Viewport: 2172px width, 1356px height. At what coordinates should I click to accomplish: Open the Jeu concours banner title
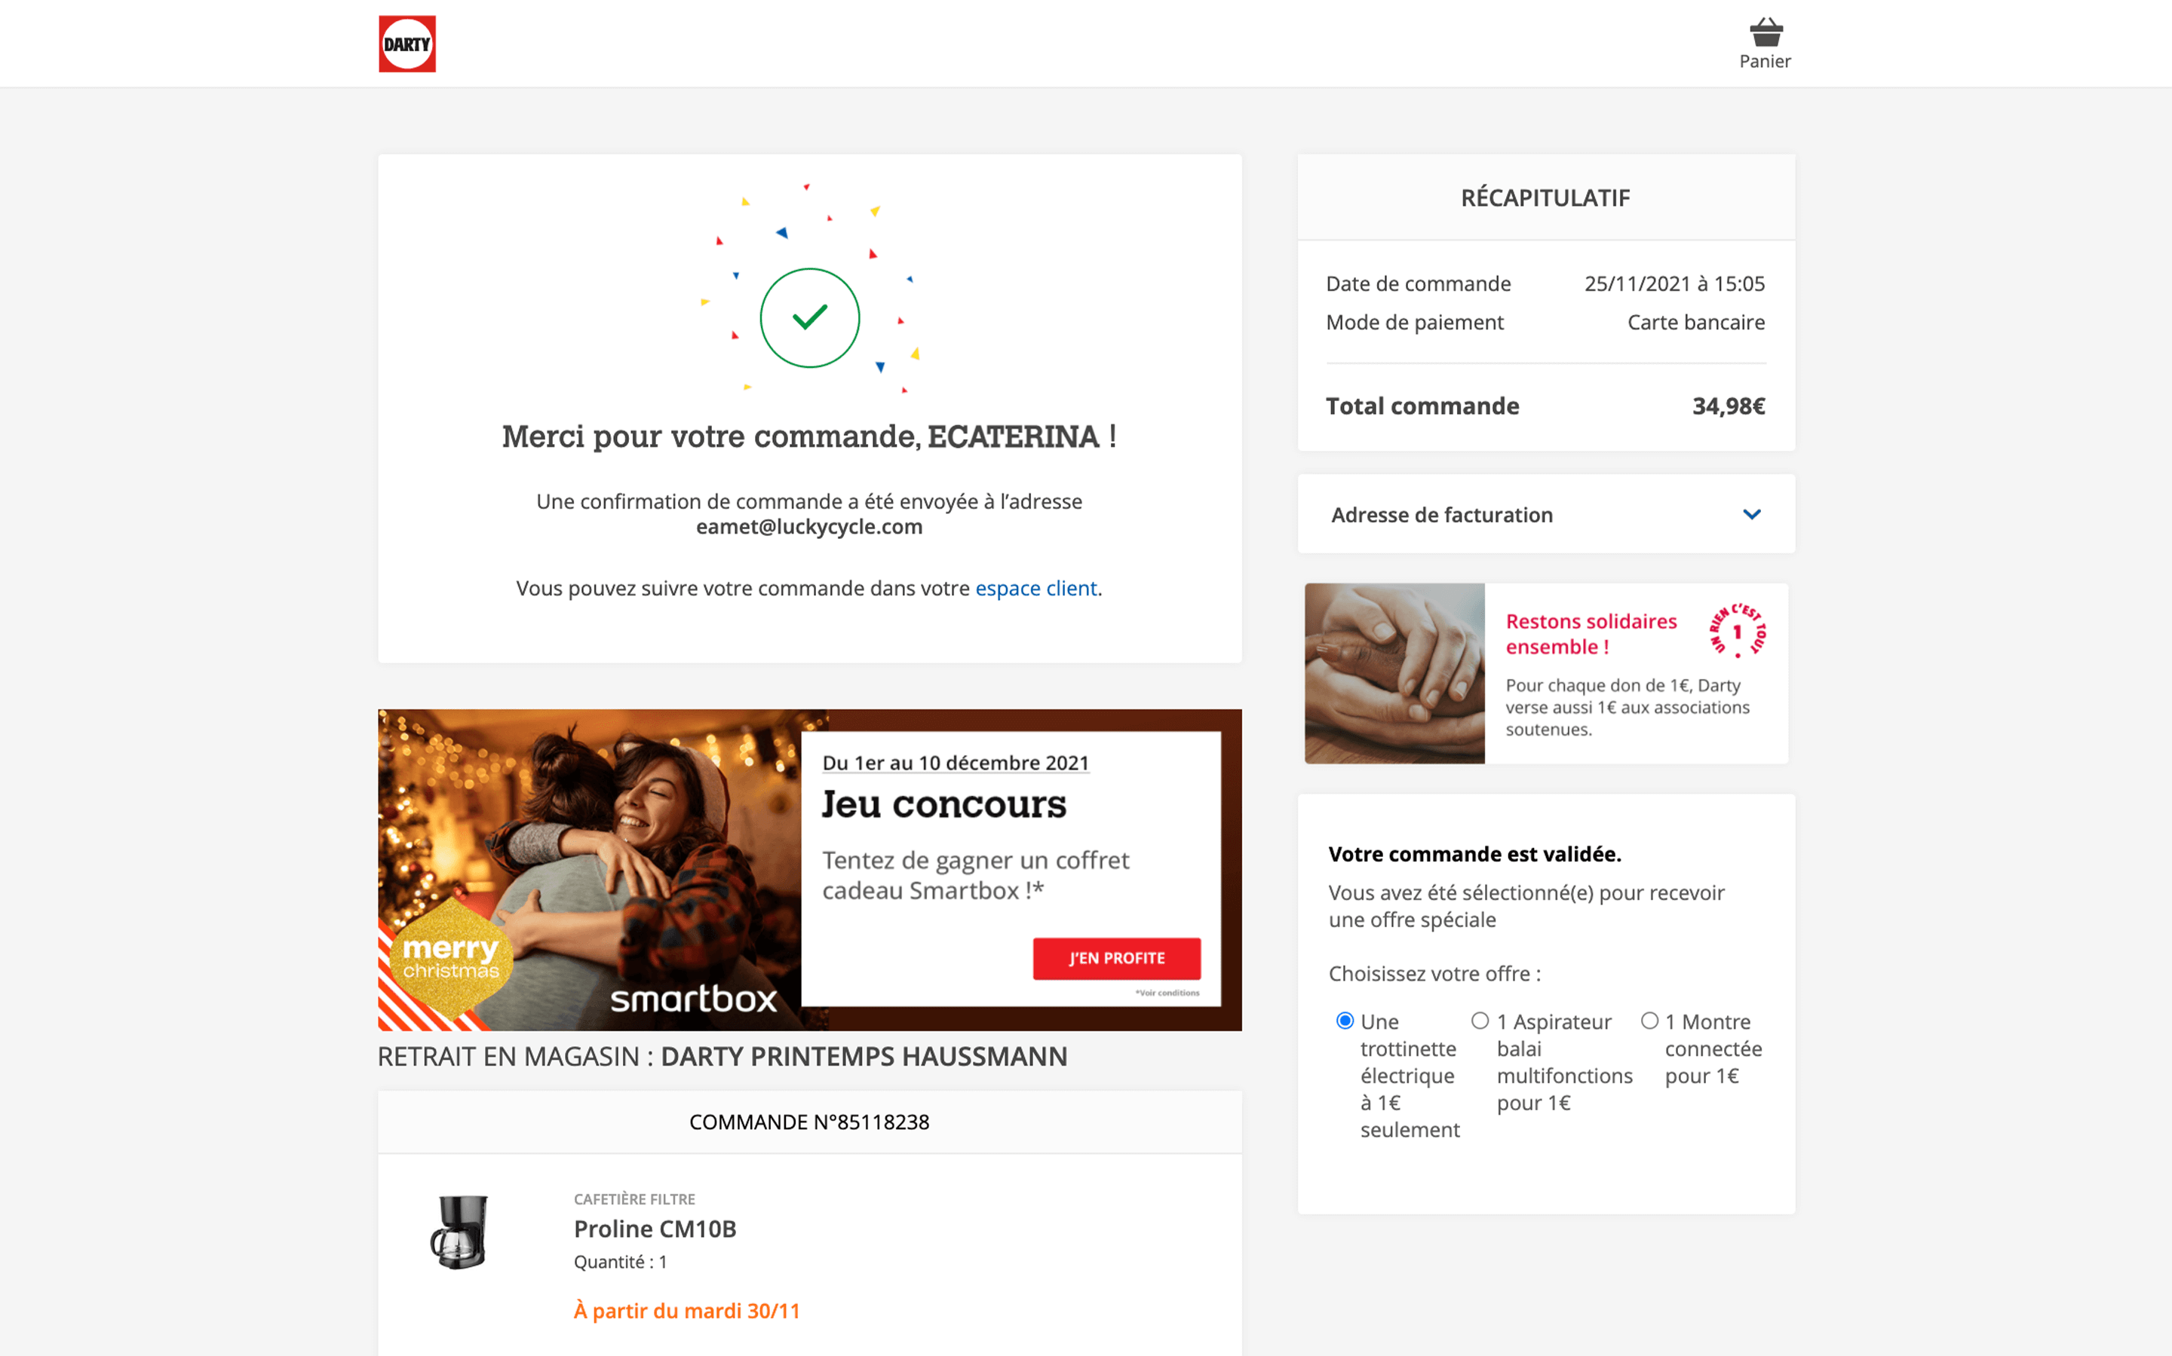(943, 804)
